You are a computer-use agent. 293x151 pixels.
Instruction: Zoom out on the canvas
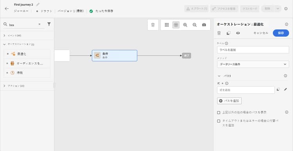pos(195,25)
